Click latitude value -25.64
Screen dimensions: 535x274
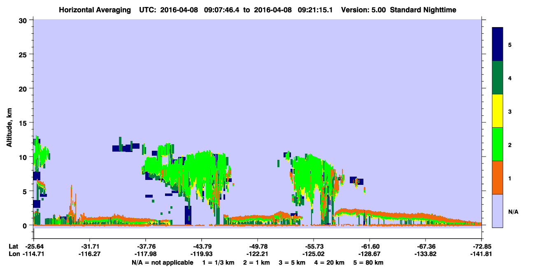tap(33, 246)
